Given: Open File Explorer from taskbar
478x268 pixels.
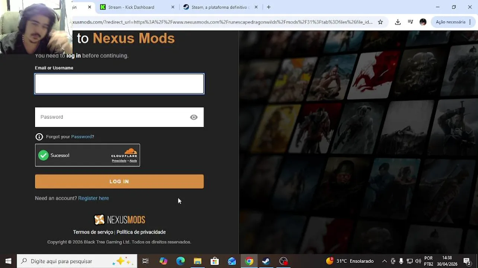Looking at the screenshot, I should (x=198, y=261).
